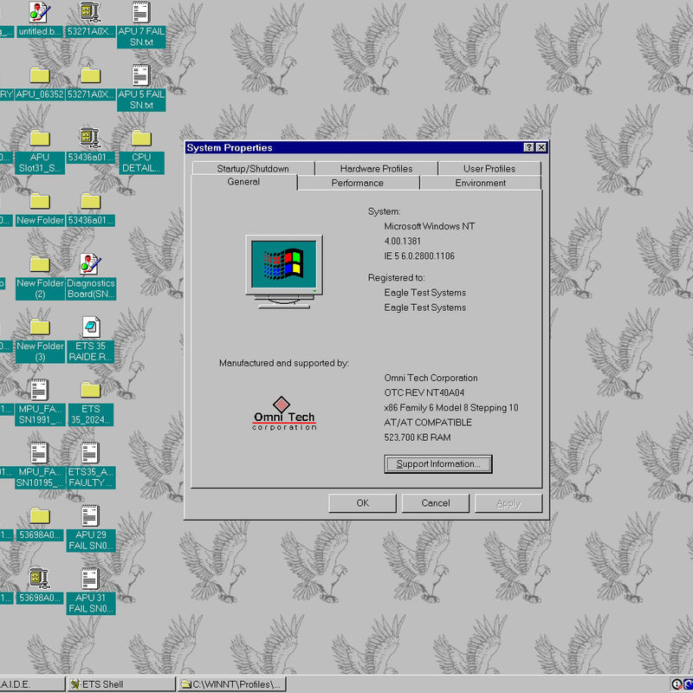This screenshot has width=693, height=693.
Task: Click the Omni Tech corporation logo
Action: [282, 414]
